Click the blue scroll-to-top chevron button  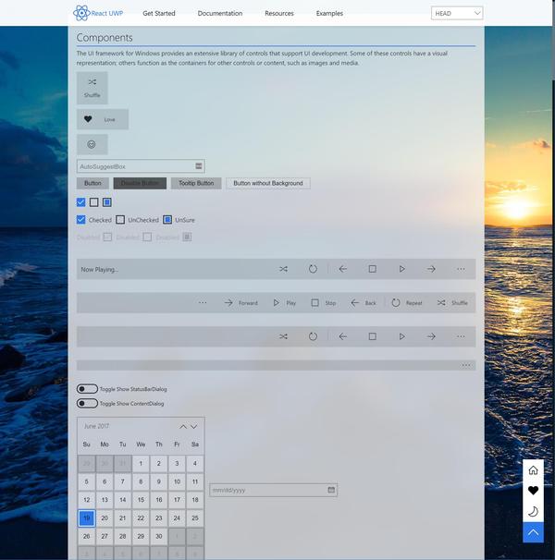click(533, 532)
